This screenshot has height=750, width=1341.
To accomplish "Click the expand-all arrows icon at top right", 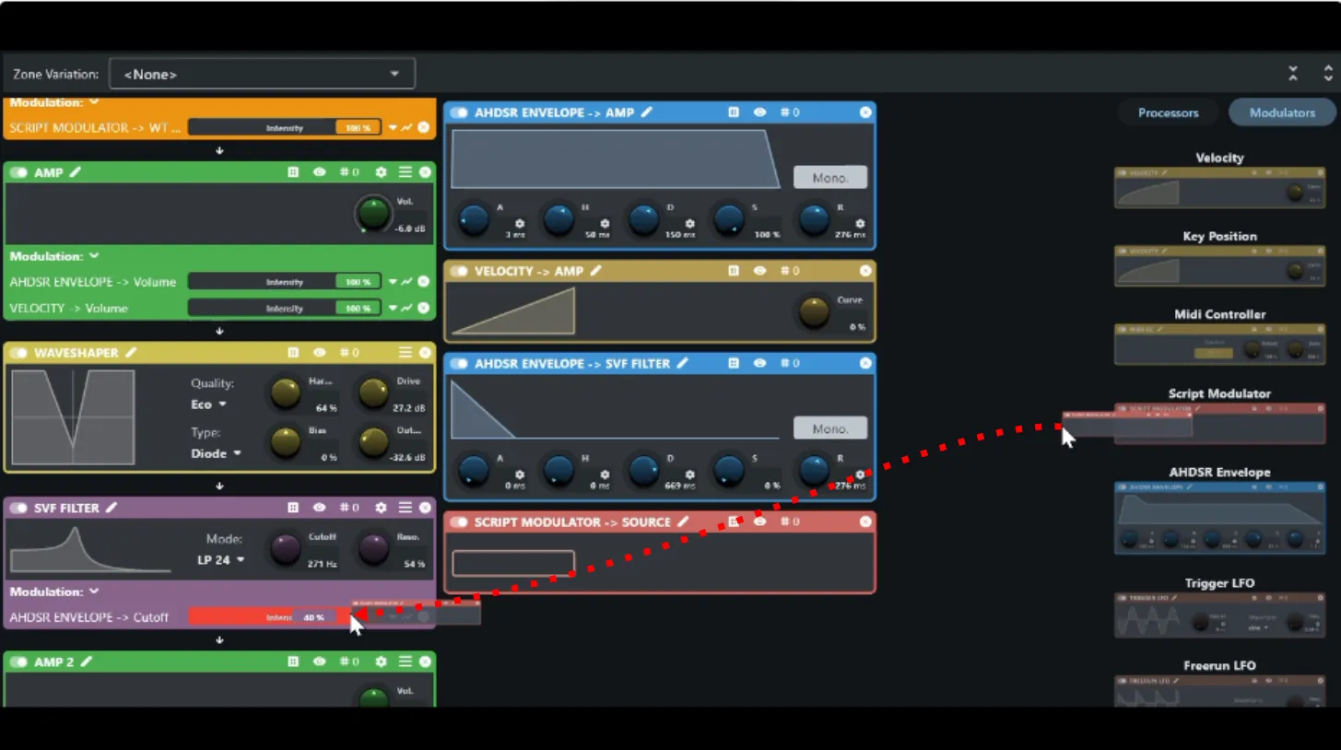I will click(x=1328, y=74).
